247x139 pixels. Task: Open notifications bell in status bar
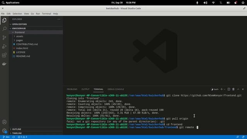click(x=243, y=137)
